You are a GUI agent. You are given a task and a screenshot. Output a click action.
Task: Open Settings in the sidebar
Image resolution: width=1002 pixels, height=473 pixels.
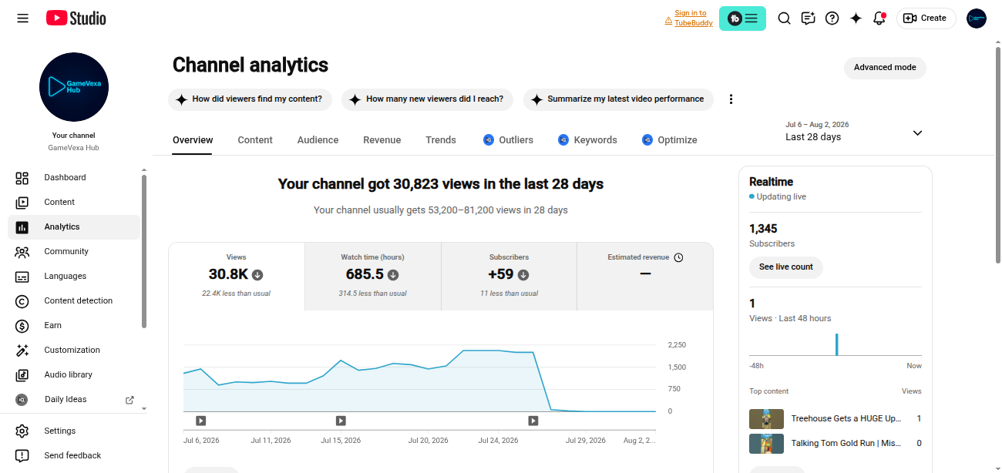click(x=74, y=431)
